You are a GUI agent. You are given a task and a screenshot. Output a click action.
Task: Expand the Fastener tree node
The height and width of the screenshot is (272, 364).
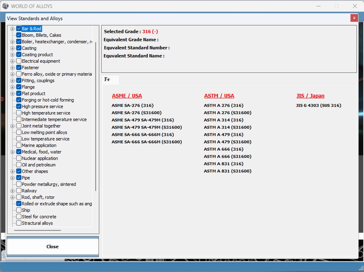tap(12, 68)
